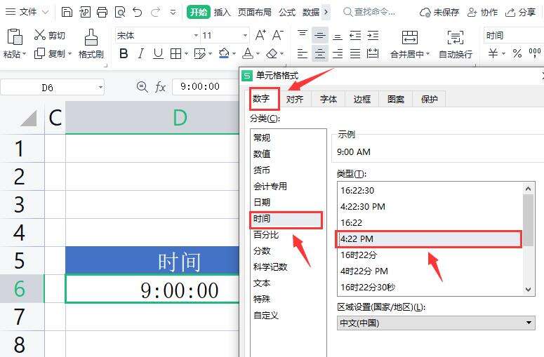Select the 保护 tab in dialog
This screenshot has height=357, width=544.
coord(429,100)
